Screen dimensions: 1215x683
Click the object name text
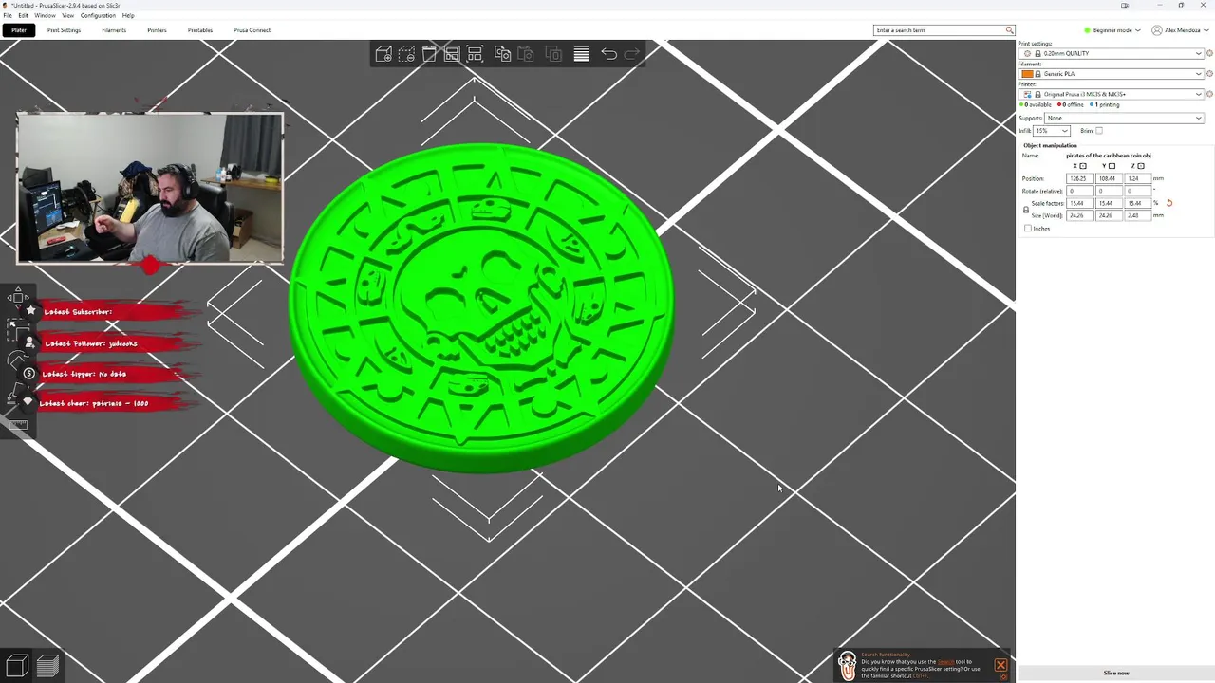point(1109,156)
